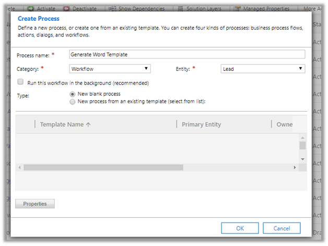328x246 pixels.
Task: Click the Owner column header
Action: [285, 125]
